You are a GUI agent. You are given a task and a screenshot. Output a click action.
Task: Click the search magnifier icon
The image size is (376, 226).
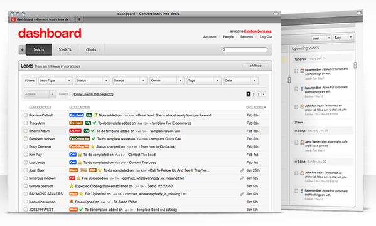pyautogui.click(x=224, y=49)
